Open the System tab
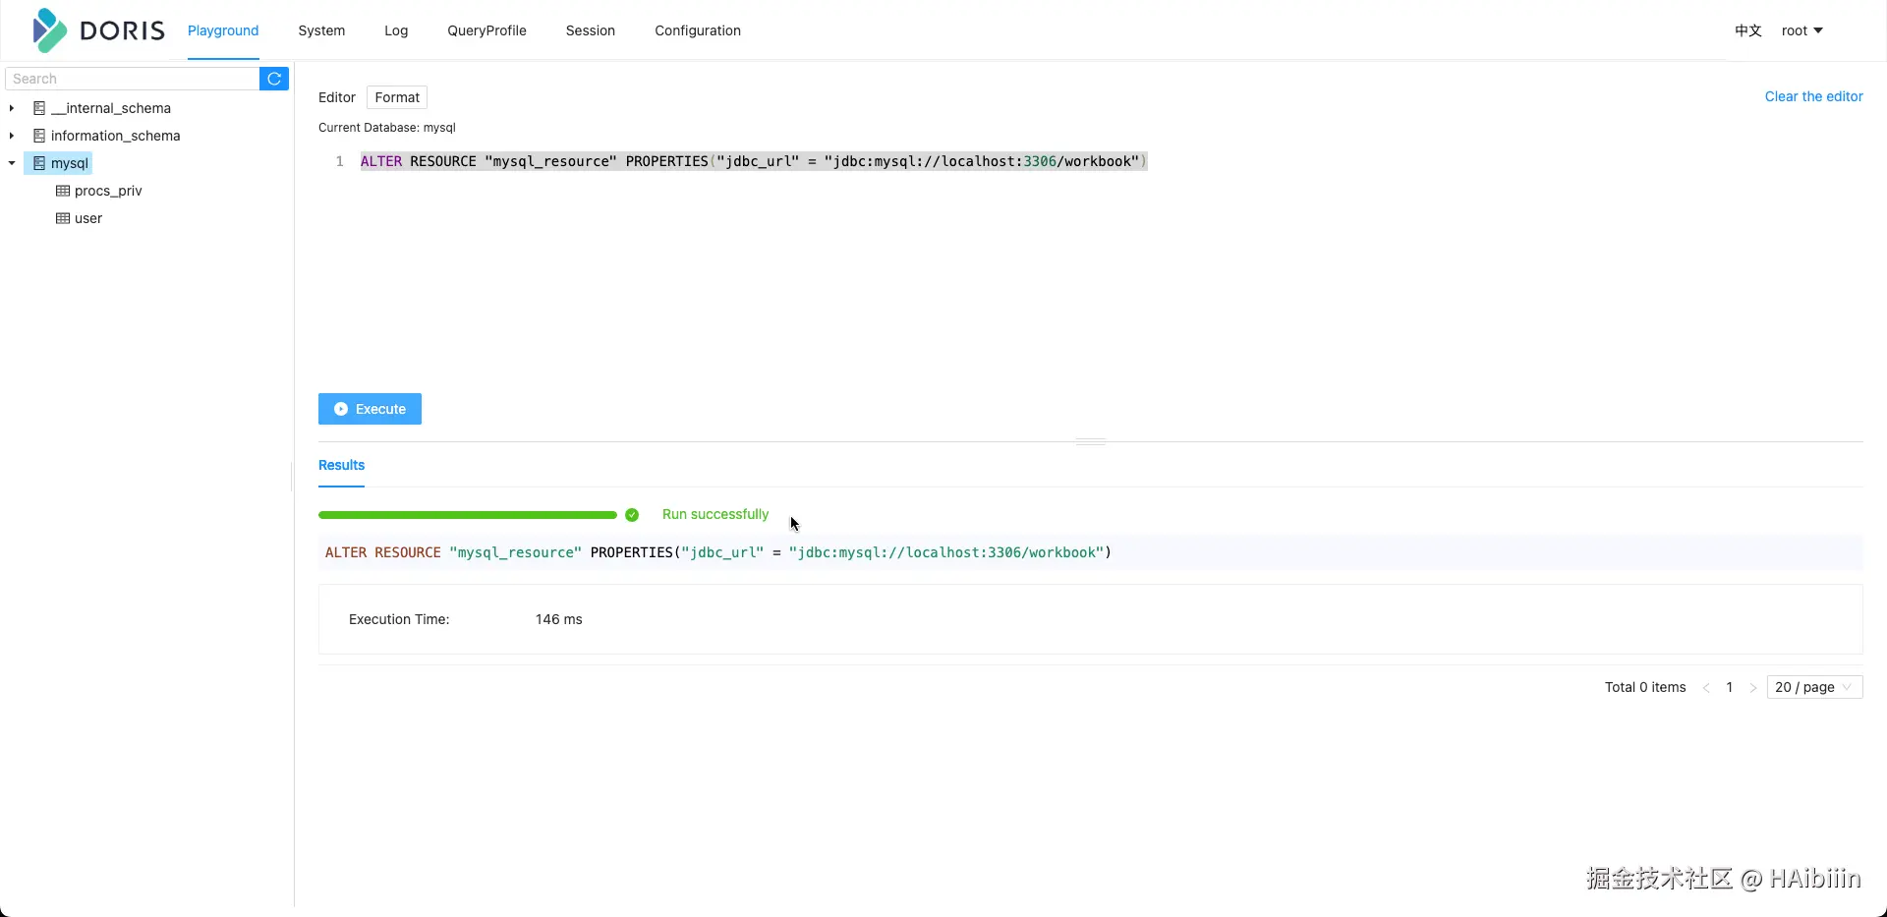 click(x=321, y=30)
